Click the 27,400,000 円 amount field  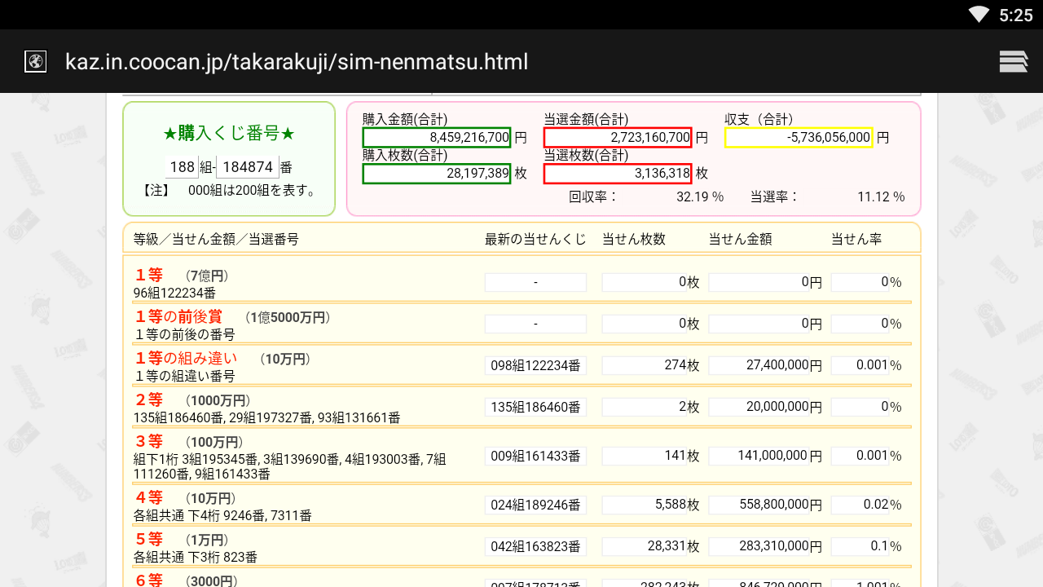(759, 365)
